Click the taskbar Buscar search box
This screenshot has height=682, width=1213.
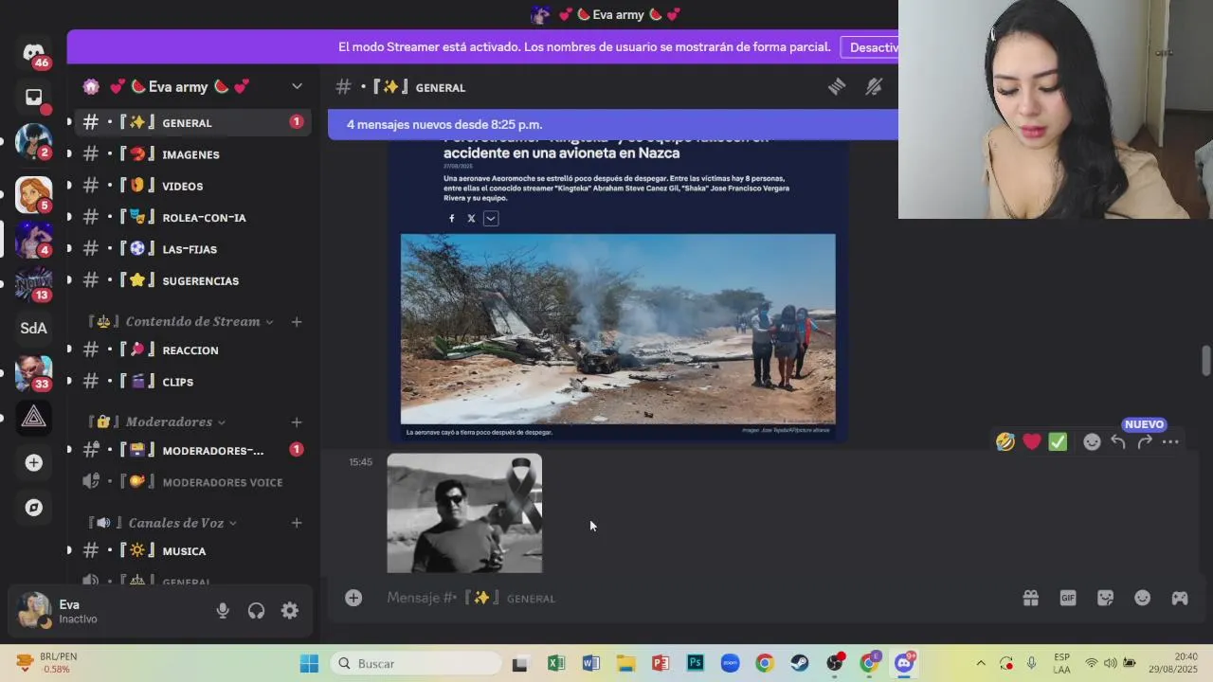(x=417, y=663)
